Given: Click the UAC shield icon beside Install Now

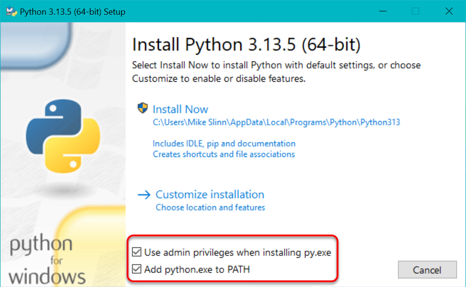Looking at the screenshot, I should [143, 108].
